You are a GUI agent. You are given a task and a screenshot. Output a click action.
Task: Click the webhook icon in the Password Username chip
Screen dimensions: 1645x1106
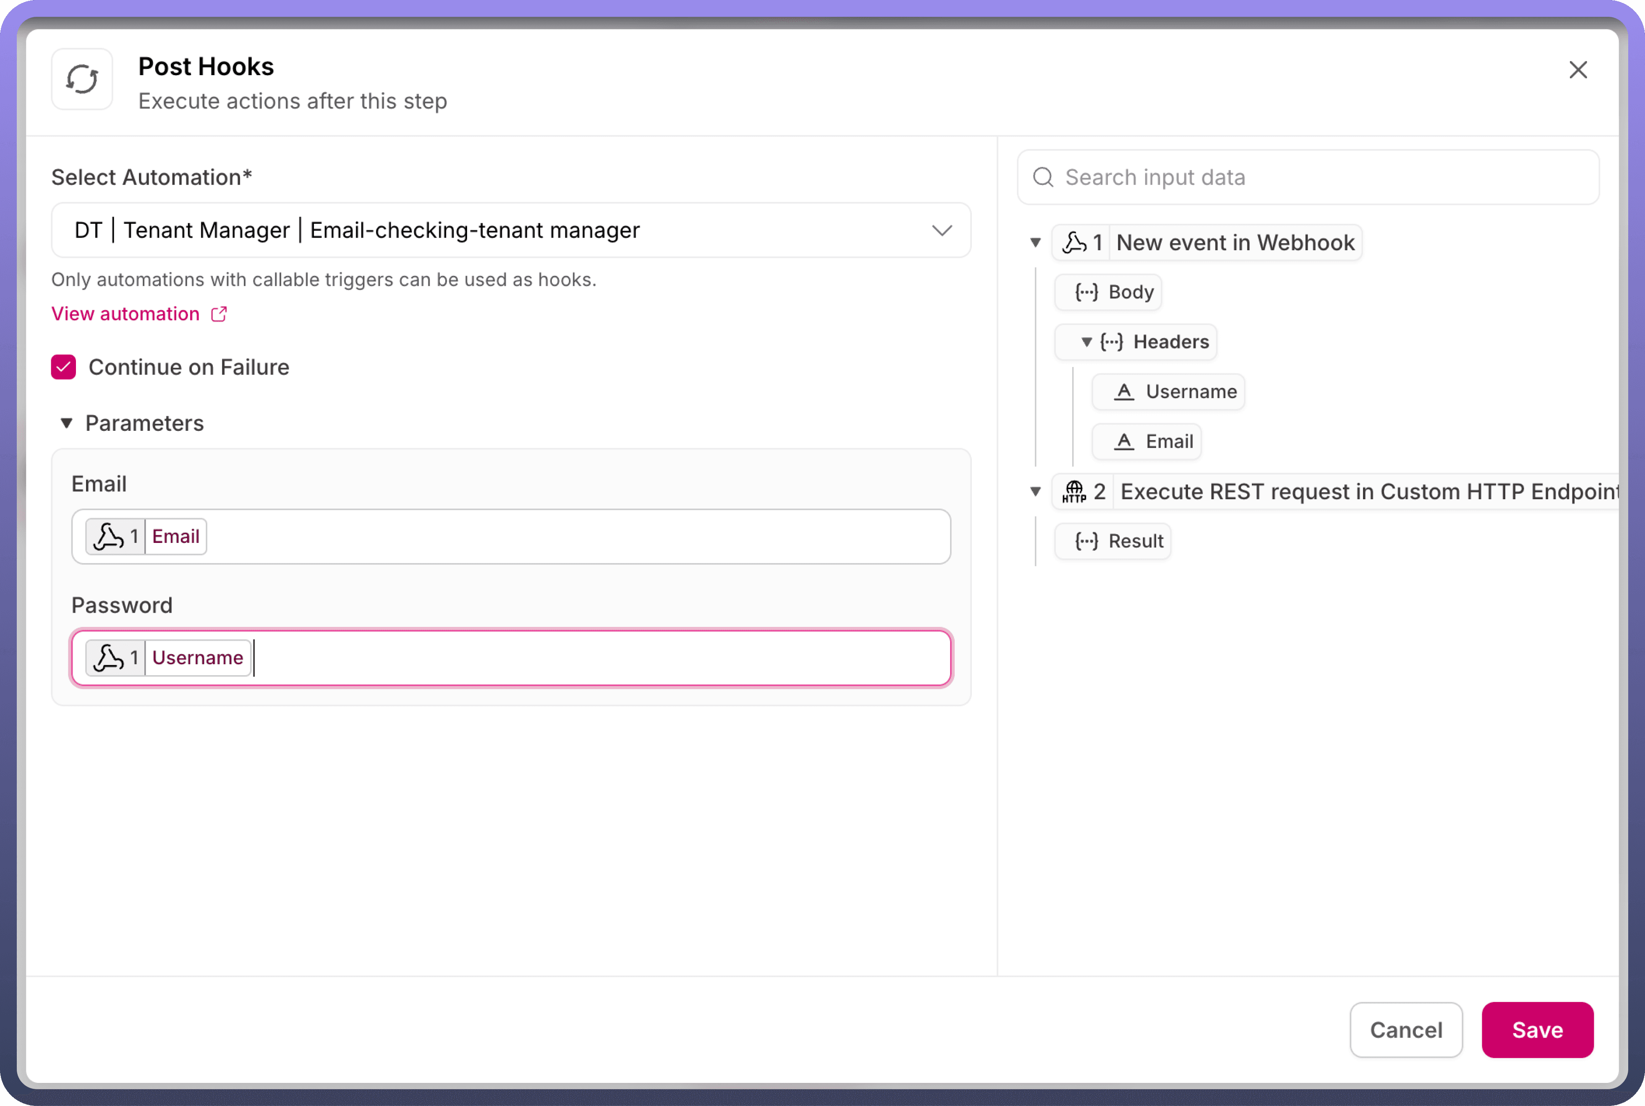(x=109, y=658)
